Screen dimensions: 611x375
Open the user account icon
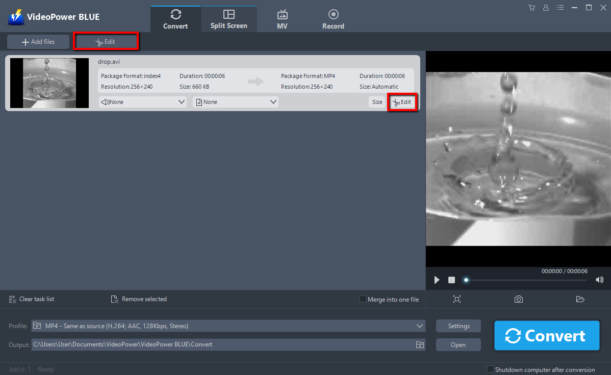point(546,7)
